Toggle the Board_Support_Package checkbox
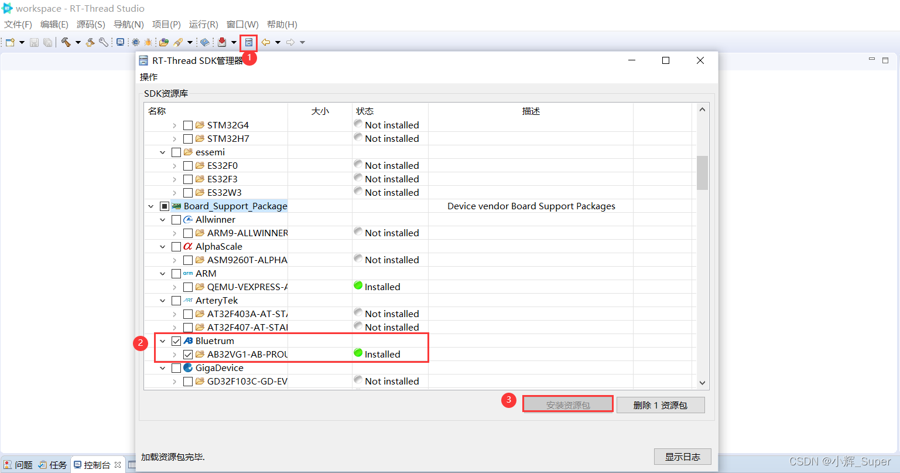 pos(165,206)
